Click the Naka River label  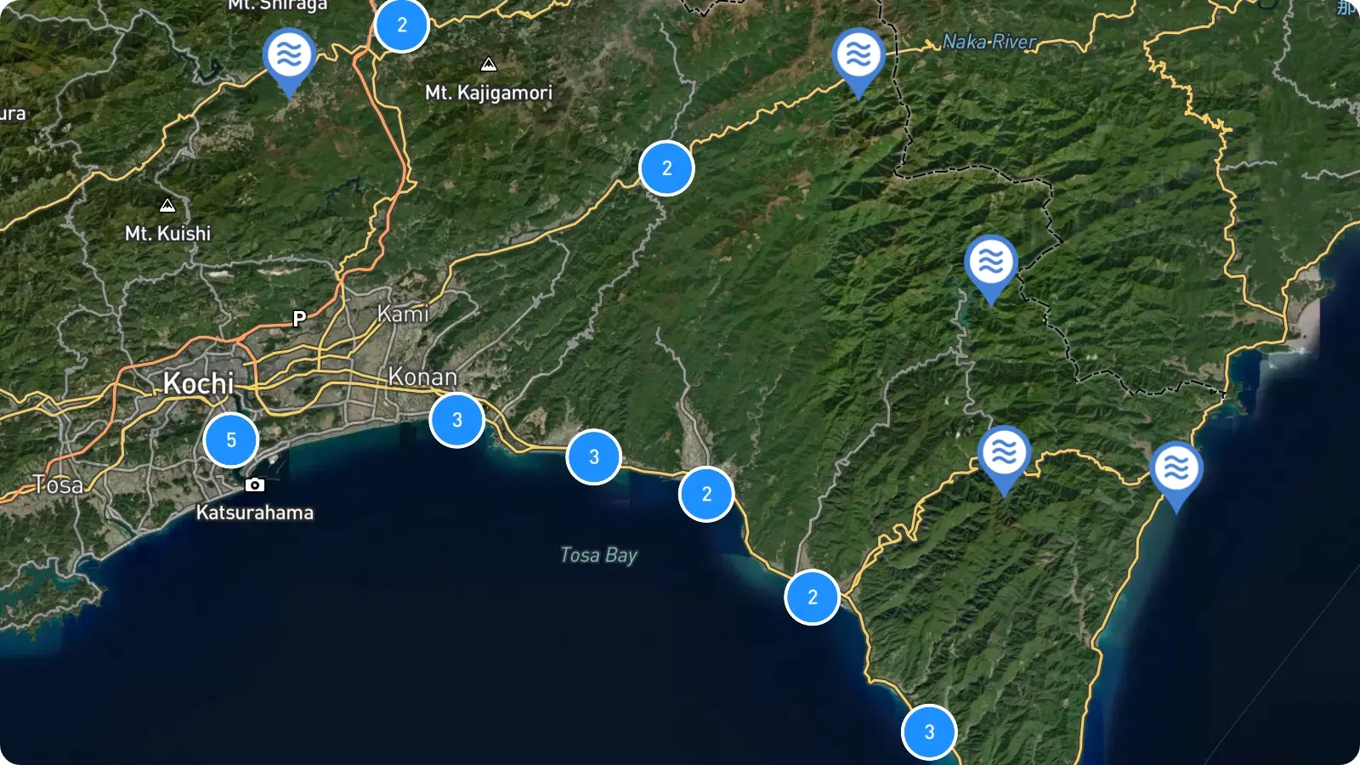pyautogui.click(x=989, y=42)
